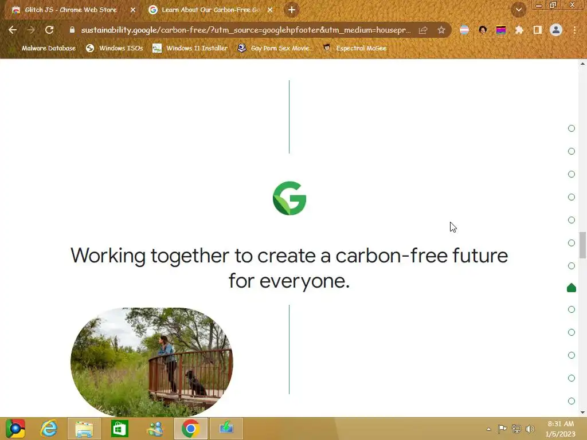
Task: Open the avatar face extension icon
Action: click(483, 30)
